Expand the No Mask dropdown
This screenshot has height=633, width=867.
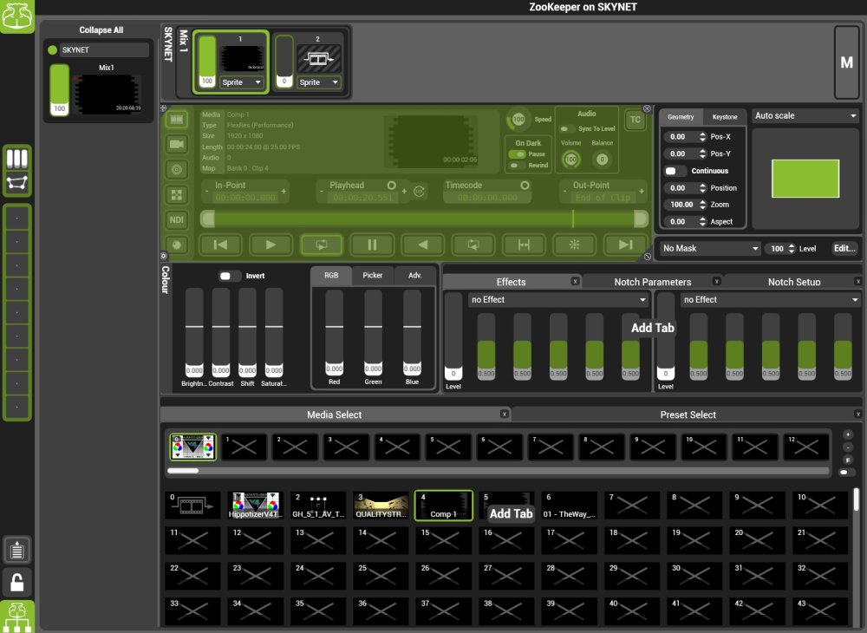coord(708,249)
